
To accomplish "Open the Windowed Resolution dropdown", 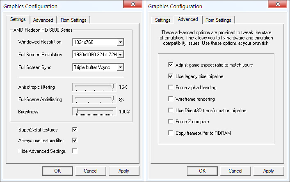I will click(x=120, y=42).
